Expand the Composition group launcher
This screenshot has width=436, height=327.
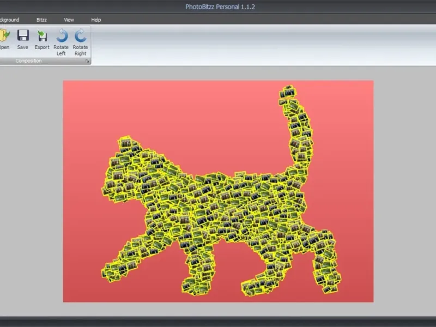tap(87, 61)
